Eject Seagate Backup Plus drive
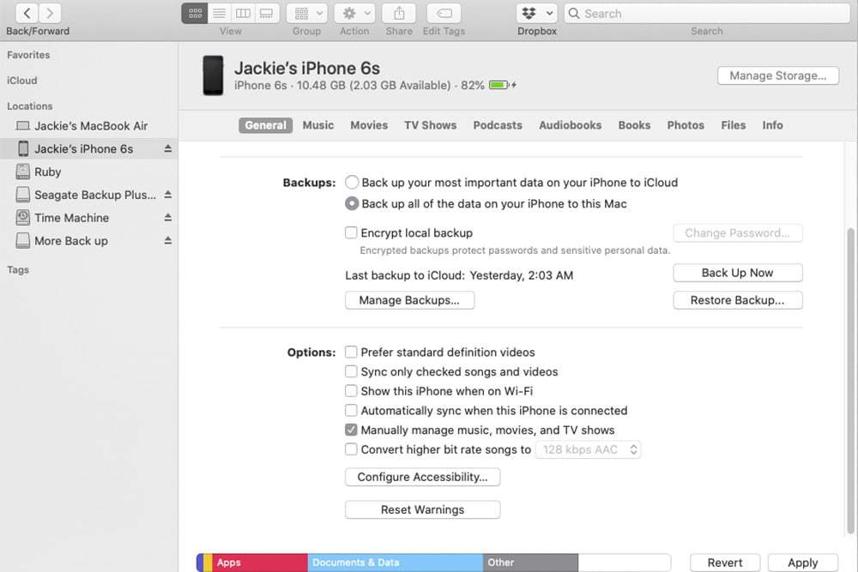This screenshot has height=572, width=858. tap(168, 195)
